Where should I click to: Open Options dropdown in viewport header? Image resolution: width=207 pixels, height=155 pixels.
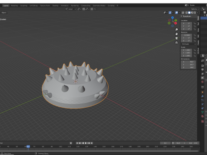click(x=194, y=9)
